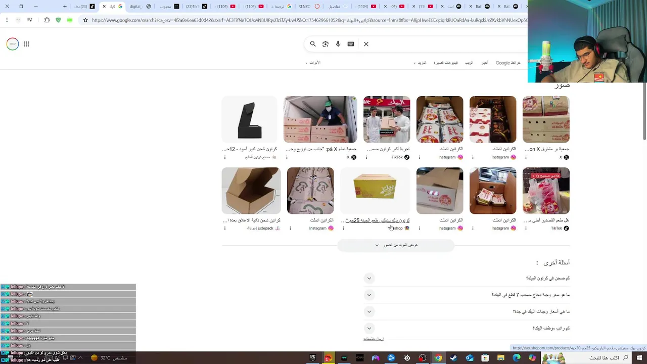647x364 pixels.
Task: Expand question about سعر وجبة دجاج مسحب 7 قطع
Action: pos(369,295)
